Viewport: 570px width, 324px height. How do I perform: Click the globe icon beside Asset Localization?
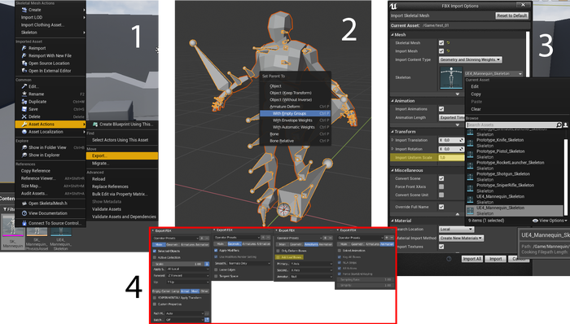[24, 132]
